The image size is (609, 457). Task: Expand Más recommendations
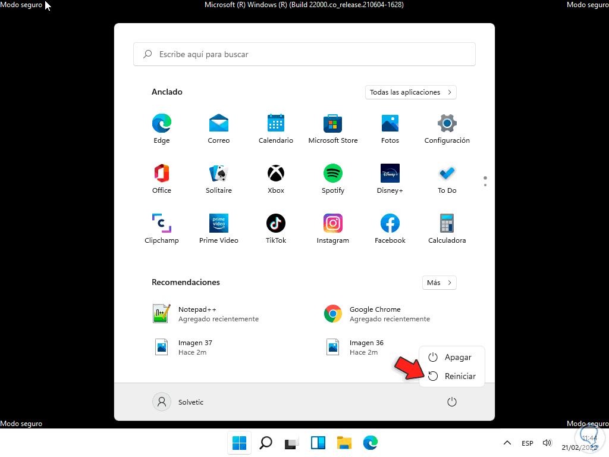[440, 283]
